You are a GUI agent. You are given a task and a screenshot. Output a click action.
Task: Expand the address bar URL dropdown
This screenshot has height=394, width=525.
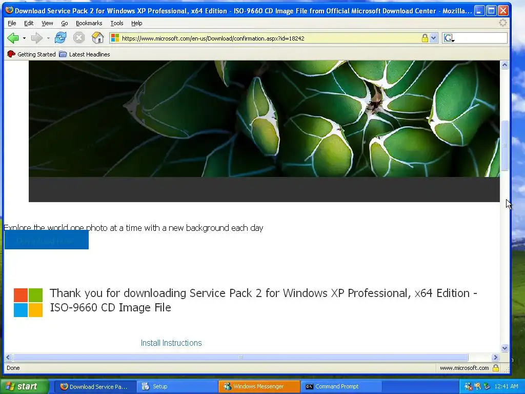point(434,38)
